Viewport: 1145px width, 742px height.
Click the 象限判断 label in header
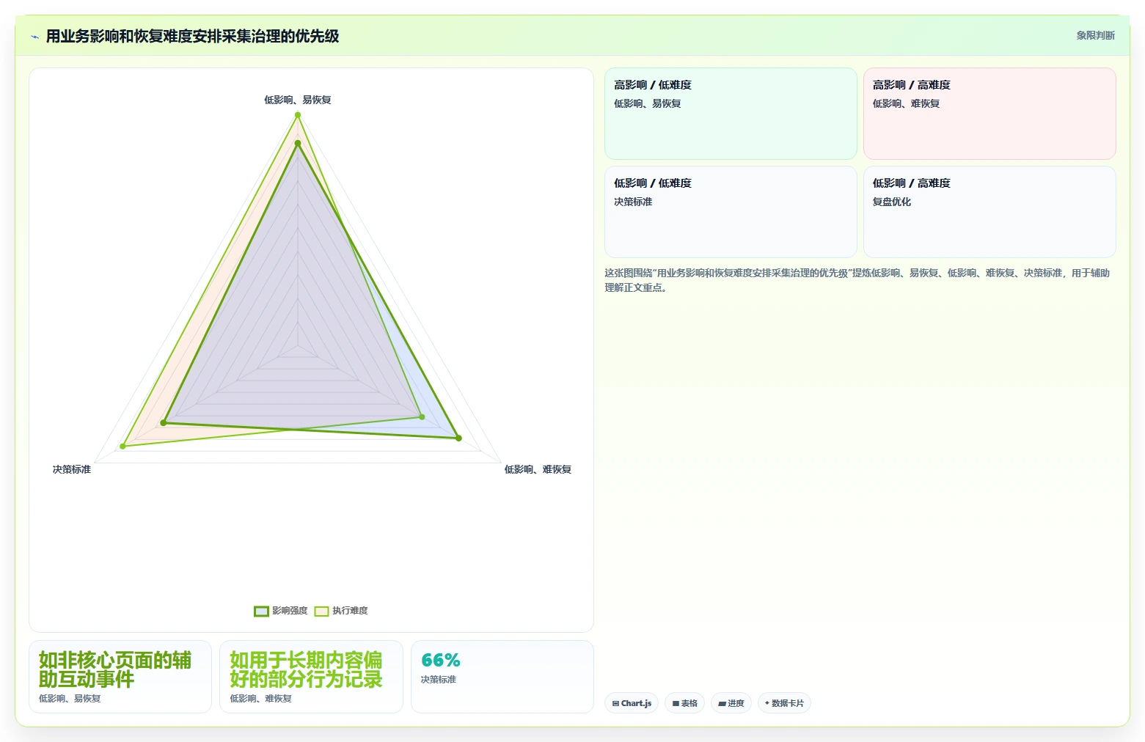[x=1095, y=35]
